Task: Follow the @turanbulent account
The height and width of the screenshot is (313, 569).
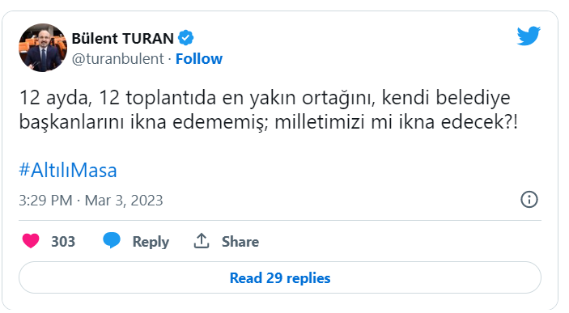Action: pyautogui.click(x=199, y=59)
